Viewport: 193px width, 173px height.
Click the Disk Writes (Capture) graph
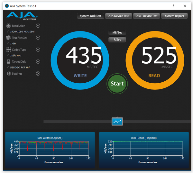pos(50,150)
